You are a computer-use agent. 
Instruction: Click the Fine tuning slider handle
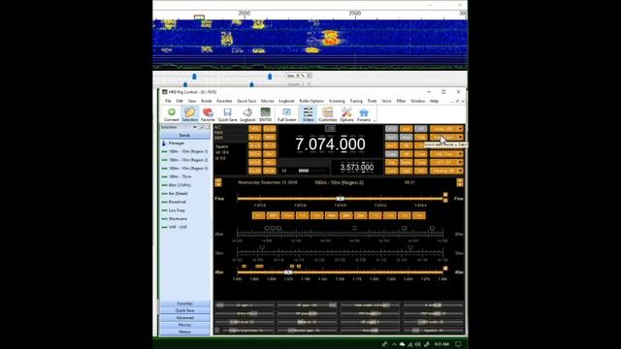pyautogui.click(x=341, y=199)
